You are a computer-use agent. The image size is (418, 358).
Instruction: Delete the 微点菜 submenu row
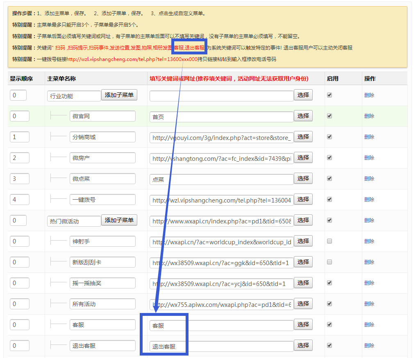pos(369,179)
